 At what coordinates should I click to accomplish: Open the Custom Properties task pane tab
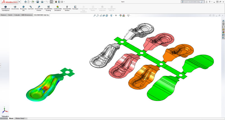(x=223, y=35)
